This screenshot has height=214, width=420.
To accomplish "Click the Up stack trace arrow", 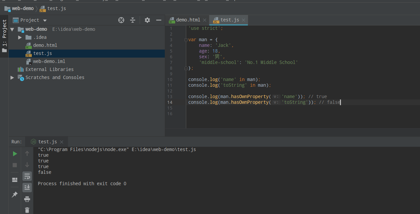I will coord(27,154).
